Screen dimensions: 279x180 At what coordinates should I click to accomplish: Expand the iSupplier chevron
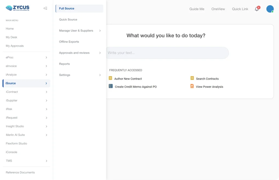[46, 101]
